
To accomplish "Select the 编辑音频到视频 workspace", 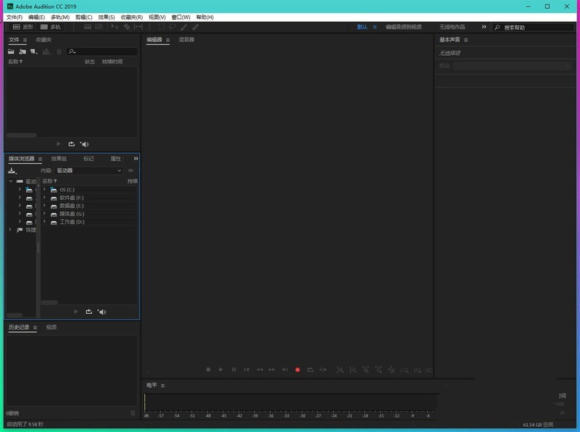I will click(x=403, y=27).
